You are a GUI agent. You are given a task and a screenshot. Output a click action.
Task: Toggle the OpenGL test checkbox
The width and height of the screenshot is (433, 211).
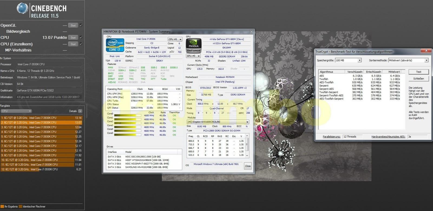[81, 25]
